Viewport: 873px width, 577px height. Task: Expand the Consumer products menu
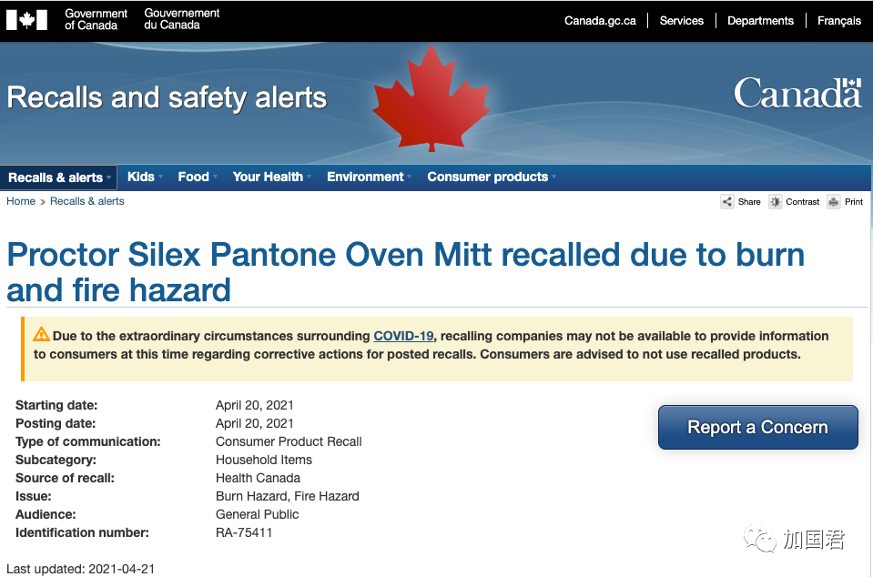click(492, 177)
